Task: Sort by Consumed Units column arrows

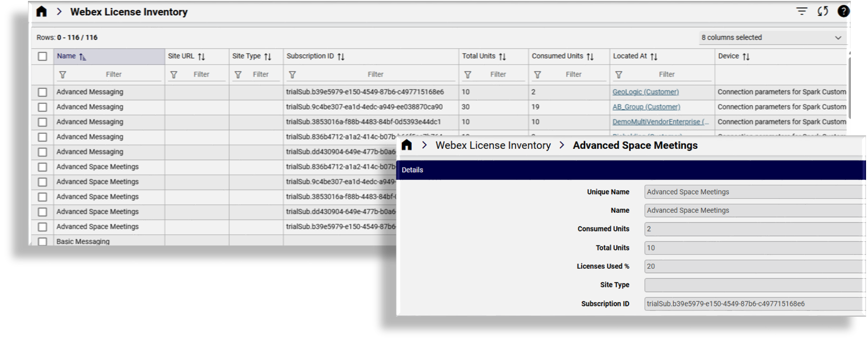Action: (590, 56)
